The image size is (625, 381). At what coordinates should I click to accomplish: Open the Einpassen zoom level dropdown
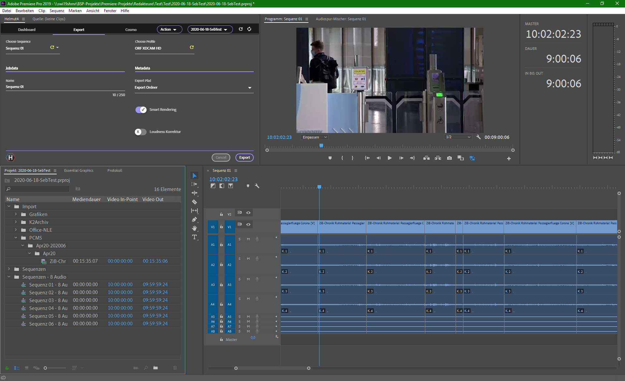(x=315, y=137)
